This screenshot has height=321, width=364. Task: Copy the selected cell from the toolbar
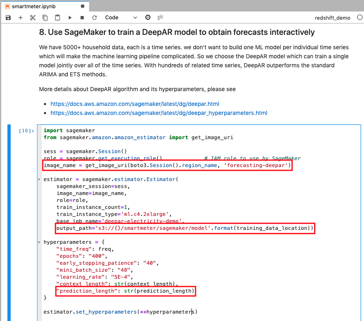(x=45, y=18)
